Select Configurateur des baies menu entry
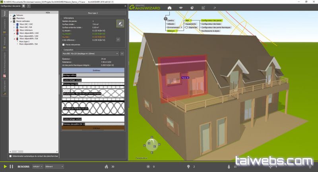 [x=211, y=24]
